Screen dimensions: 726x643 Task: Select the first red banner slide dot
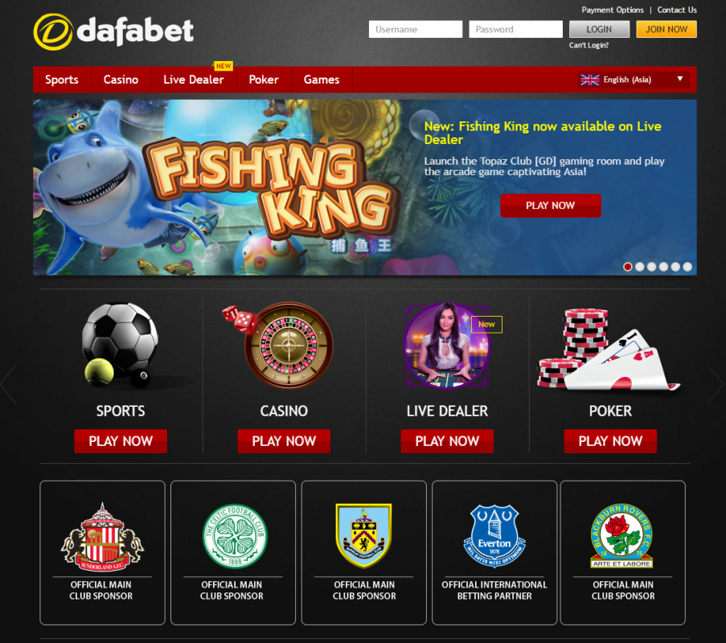click(628, 267)
